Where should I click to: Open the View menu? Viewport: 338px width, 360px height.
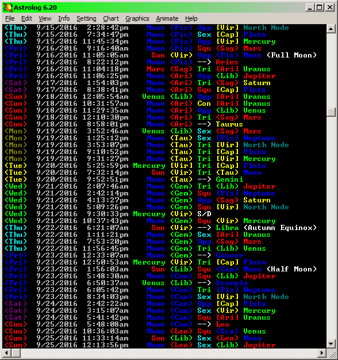pos(45,18)
